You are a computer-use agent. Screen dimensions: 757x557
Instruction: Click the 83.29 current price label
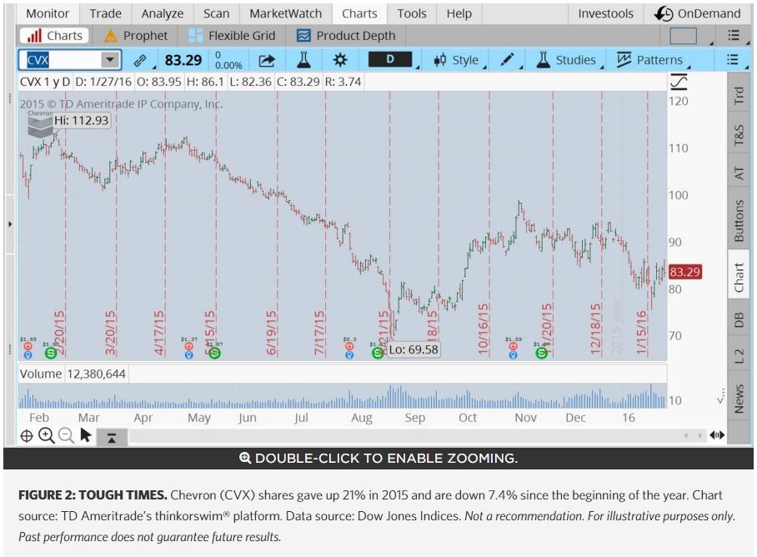(x=684, y=272)
